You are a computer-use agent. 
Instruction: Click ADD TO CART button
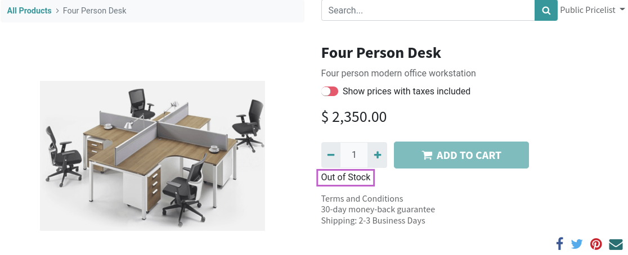point(461,155)
